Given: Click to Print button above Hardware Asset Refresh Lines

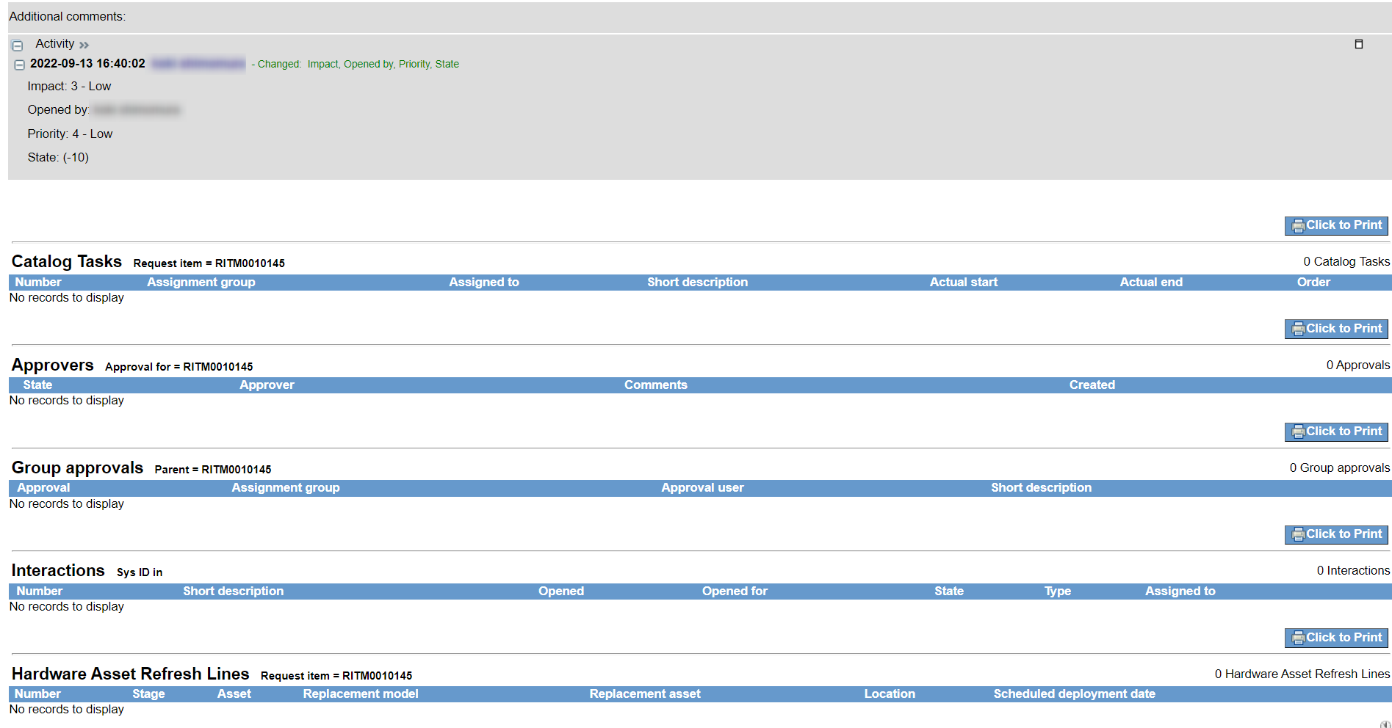Looking at the screenshot, I should click(1336, 638).
